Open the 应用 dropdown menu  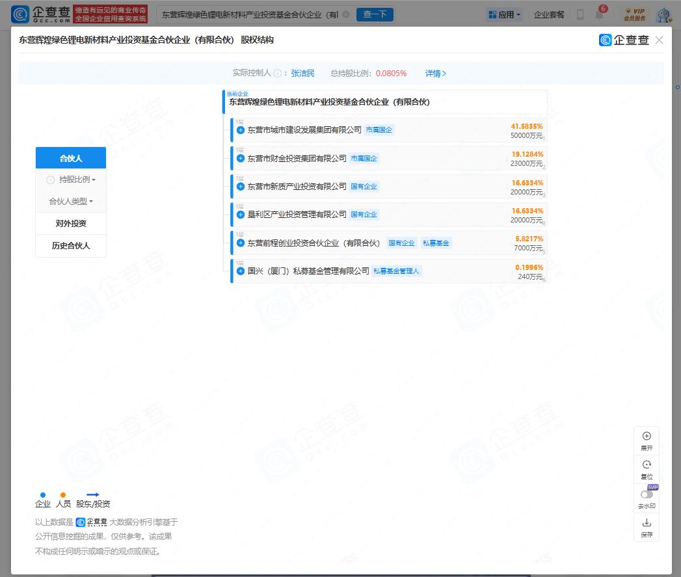(x=505, y=14)
